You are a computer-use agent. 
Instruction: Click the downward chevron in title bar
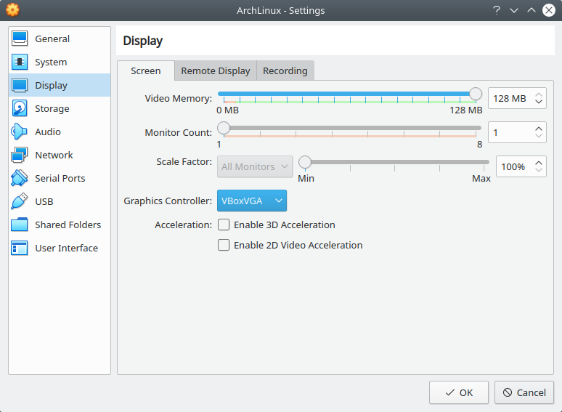(514, 10)
